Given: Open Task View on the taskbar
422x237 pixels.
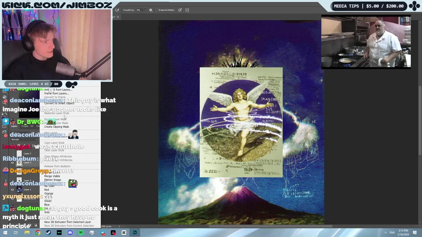Looking at the screenshot, I should pyautogui.click(x=15, y=233).
